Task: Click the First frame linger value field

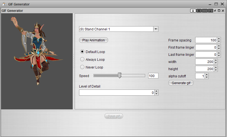Action: click(x=206, y=47)
